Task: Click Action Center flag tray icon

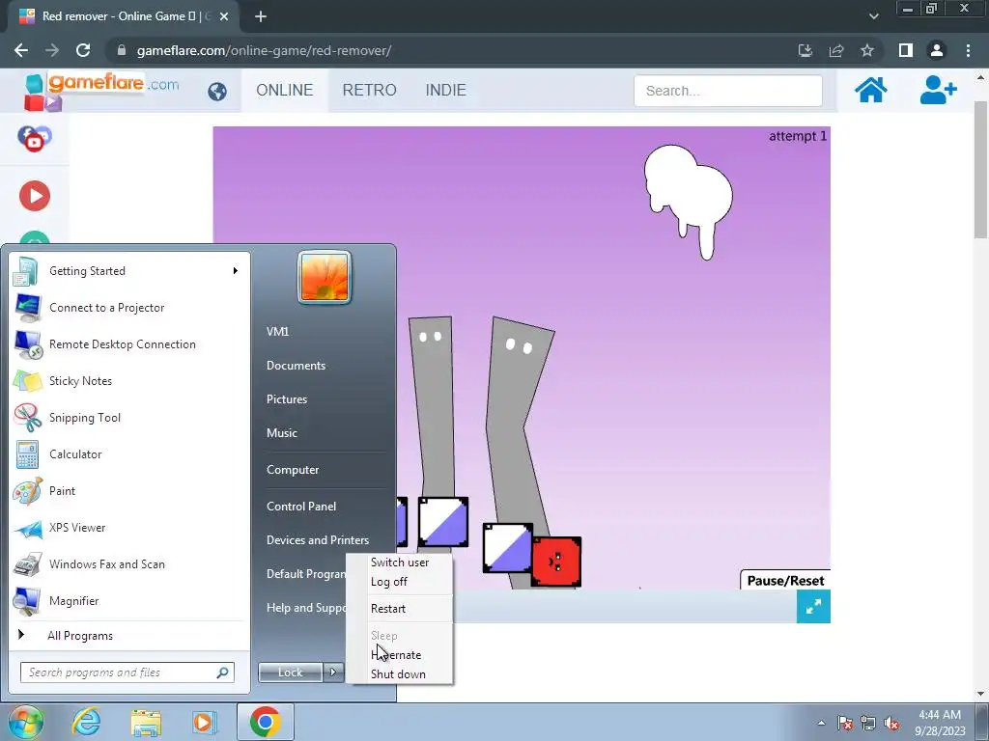Action: point(845,723)
